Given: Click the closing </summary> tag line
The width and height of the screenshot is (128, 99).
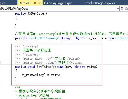Looking at the screenshot, I should 27,54.
